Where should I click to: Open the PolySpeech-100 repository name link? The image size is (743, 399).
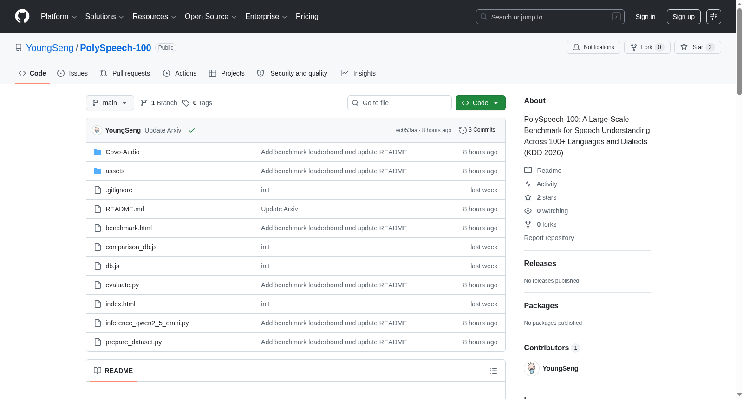[x=116, y=48]
